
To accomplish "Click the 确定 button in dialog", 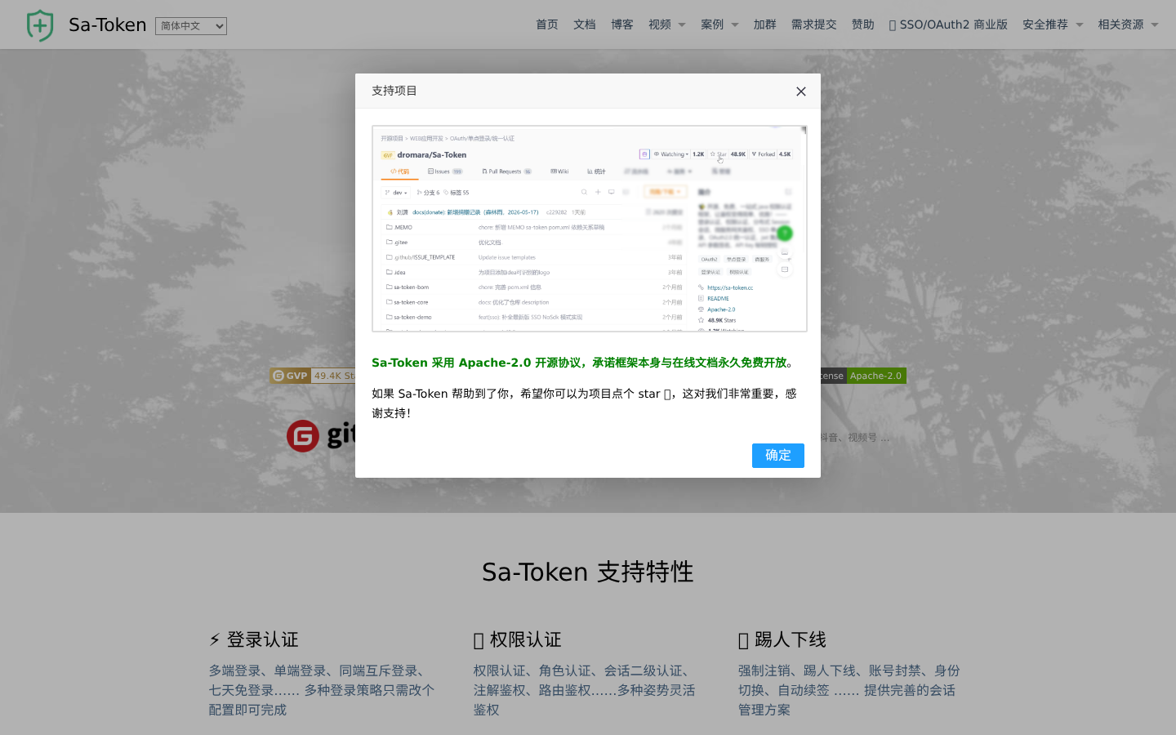I will tap(778, 456).
